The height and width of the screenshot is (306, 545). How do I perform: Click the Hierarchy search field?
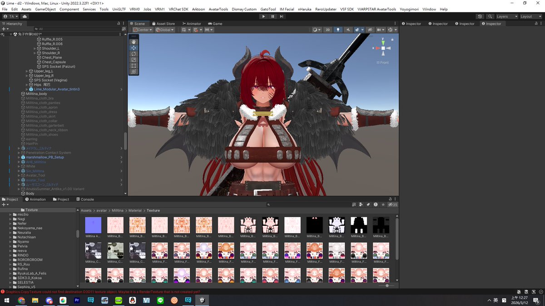(78, 29)
